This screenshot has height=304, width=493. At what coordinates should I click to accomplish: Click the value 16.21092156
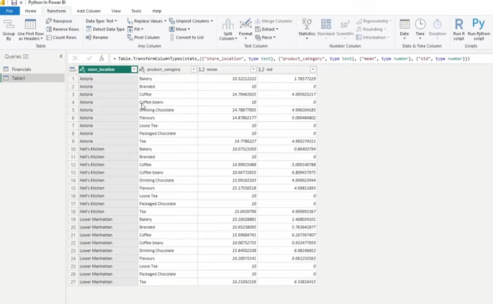pyautogui.click(x=244, y=282)
